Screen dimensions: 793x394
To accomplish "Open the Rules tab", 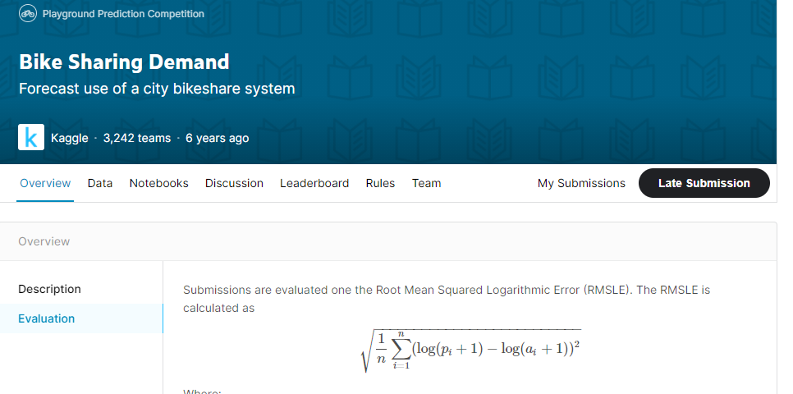I will [380, 183].
